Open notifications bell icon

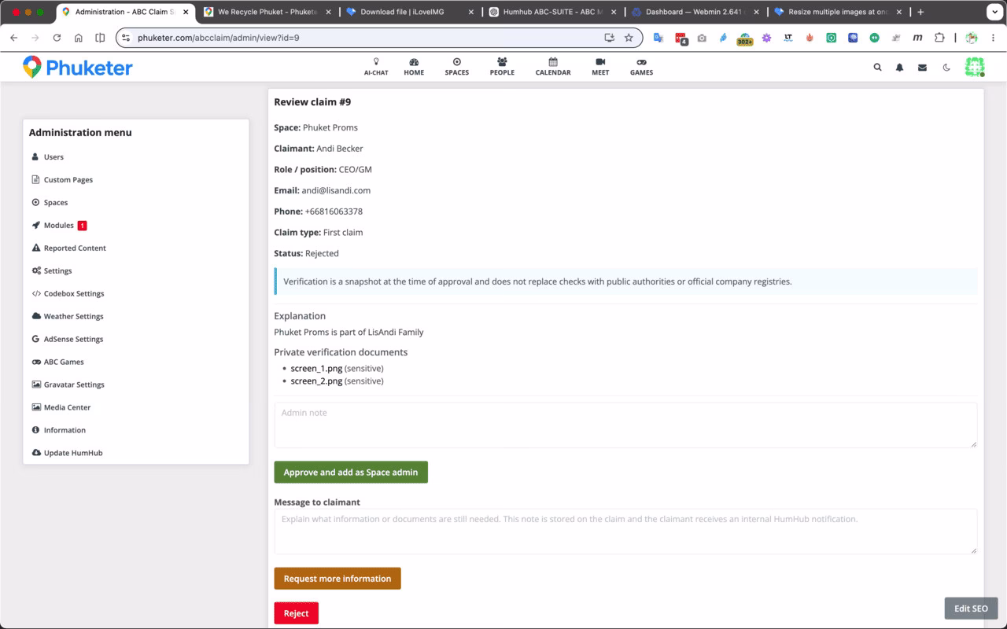click(900, 68)
